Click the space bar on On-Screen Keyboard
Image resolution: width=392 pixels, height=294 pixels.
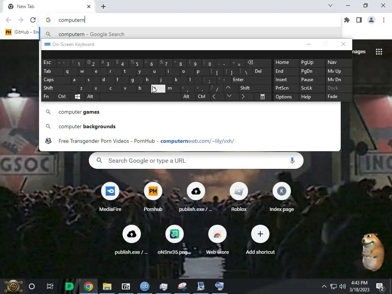click(140, 97)
